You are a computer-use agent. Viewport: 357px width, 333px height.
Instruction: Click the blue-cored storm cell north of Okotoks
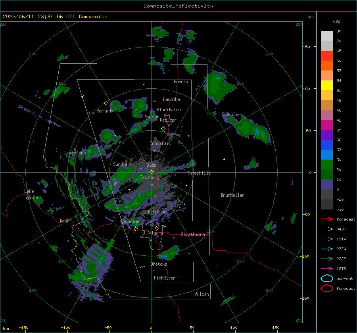[169, 254]
